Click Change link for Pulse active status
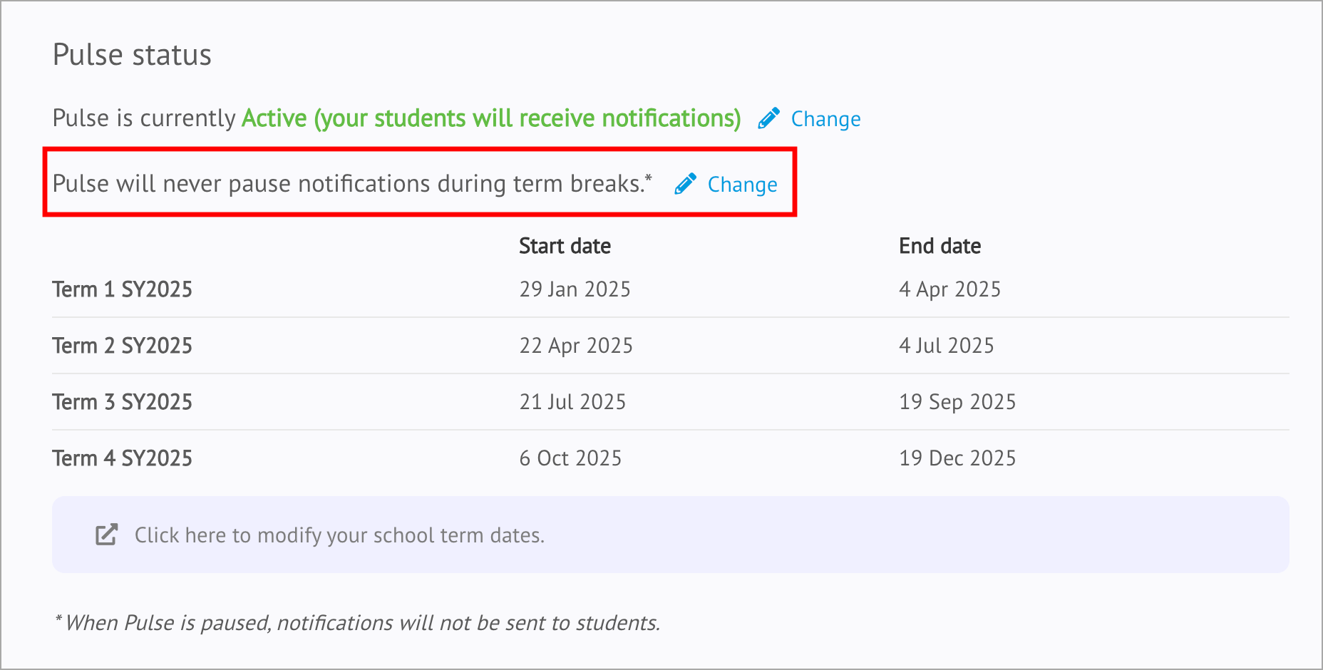 coord(825,119)
